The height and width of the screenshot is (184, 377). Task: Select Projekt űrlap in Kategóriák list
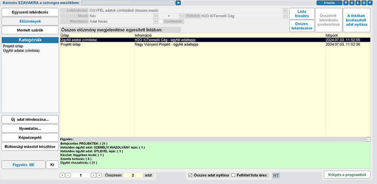[13, 46]
